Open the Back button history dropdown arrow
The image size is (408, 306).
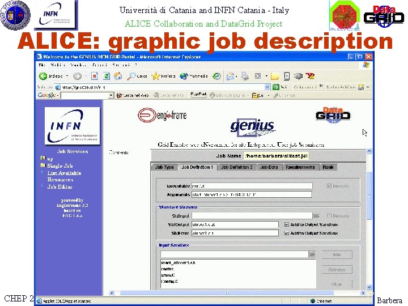pyautogui.click(x=67, y=76)
